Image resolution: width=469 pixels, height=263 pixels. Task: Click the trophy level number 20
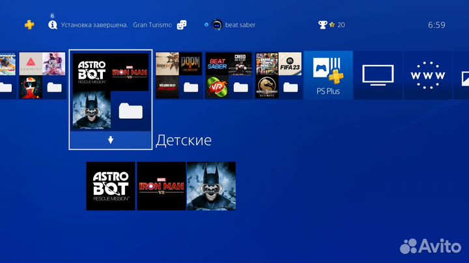[x=341, y=25]
